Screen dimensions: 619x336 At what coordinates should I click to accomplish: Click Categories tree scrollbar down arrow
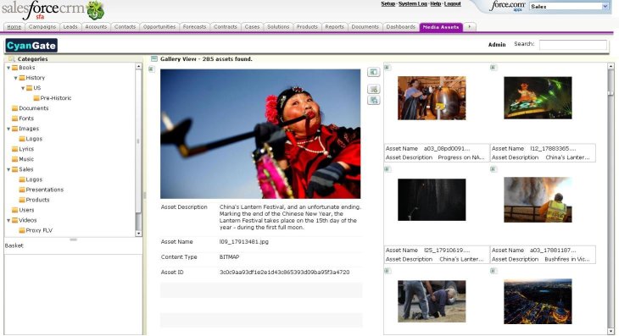pos(138,234)
